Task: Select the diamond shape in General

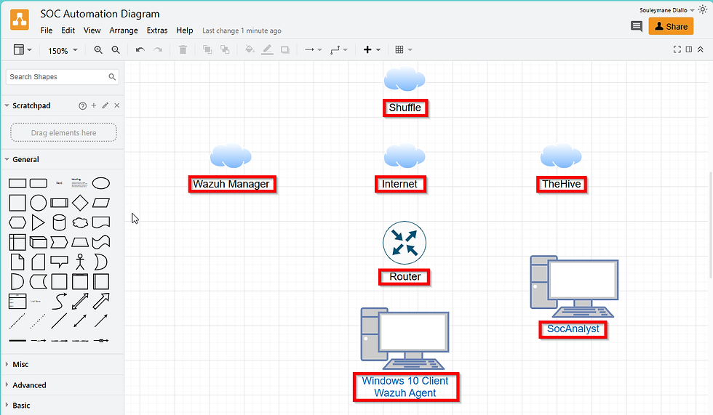Action: pyautogui.click(x=80, y=203)
